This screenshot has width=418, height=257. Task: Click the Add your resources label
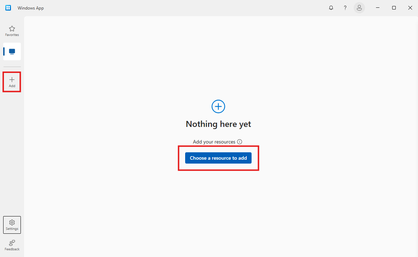pyautogui.click(x=214, y=141)
